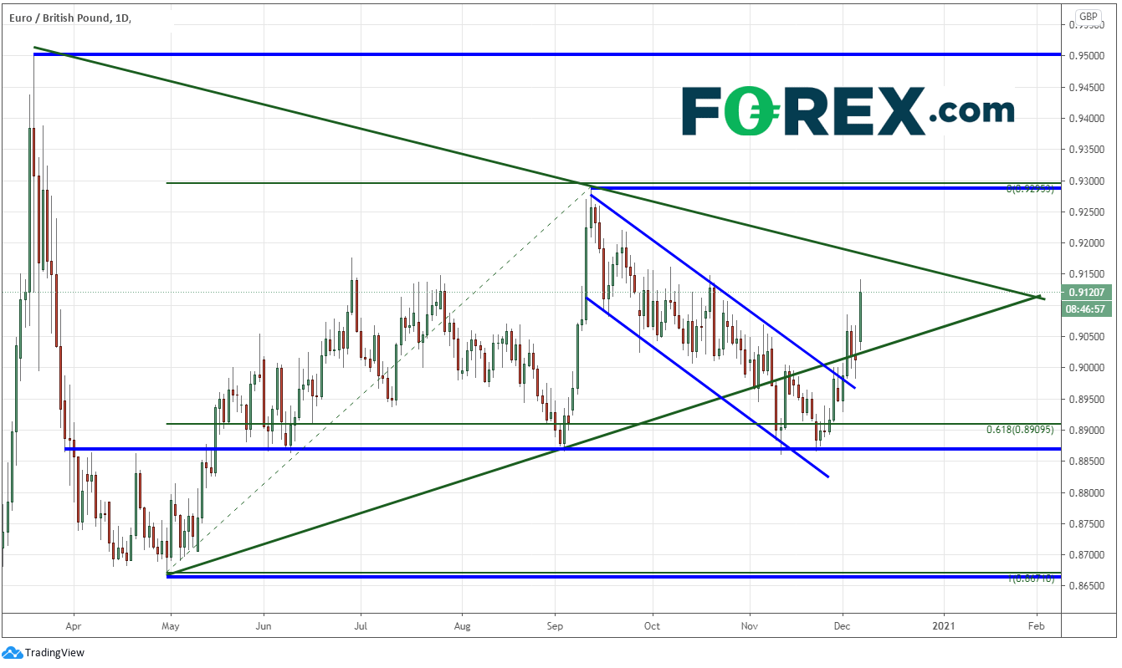Click the current price label 0.91207
1122x668 pixels.
coord(1085,293)
